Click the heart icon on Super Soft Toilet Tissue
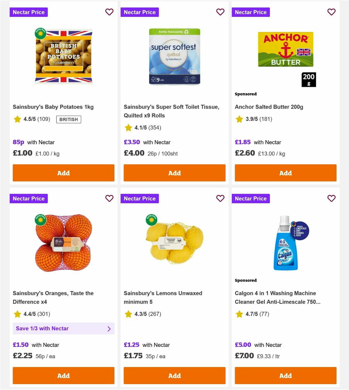Viewport: 349px width, 390px height. [220, 12]
